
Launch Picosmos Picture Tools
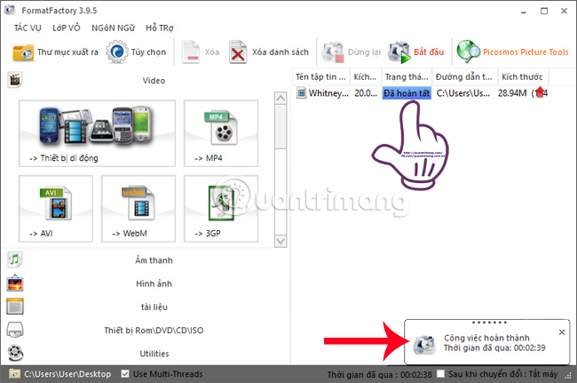tap(512, 52)
